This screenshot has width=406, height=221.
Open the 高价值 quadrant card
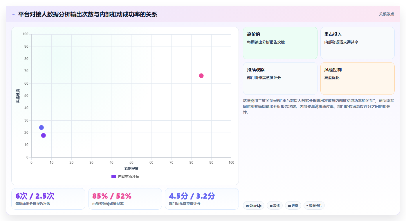[x=280, y=43]
